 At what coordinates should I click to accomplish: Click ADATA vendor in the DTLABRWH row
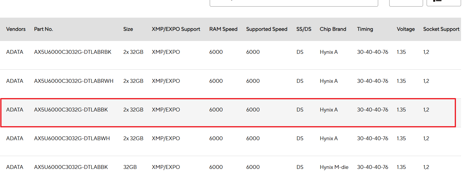pyautogui.click(x=15, y=81)
